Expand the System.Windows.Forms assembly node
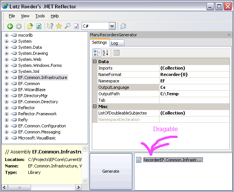This screenshot has height=192, width=234. click(6, 65)
